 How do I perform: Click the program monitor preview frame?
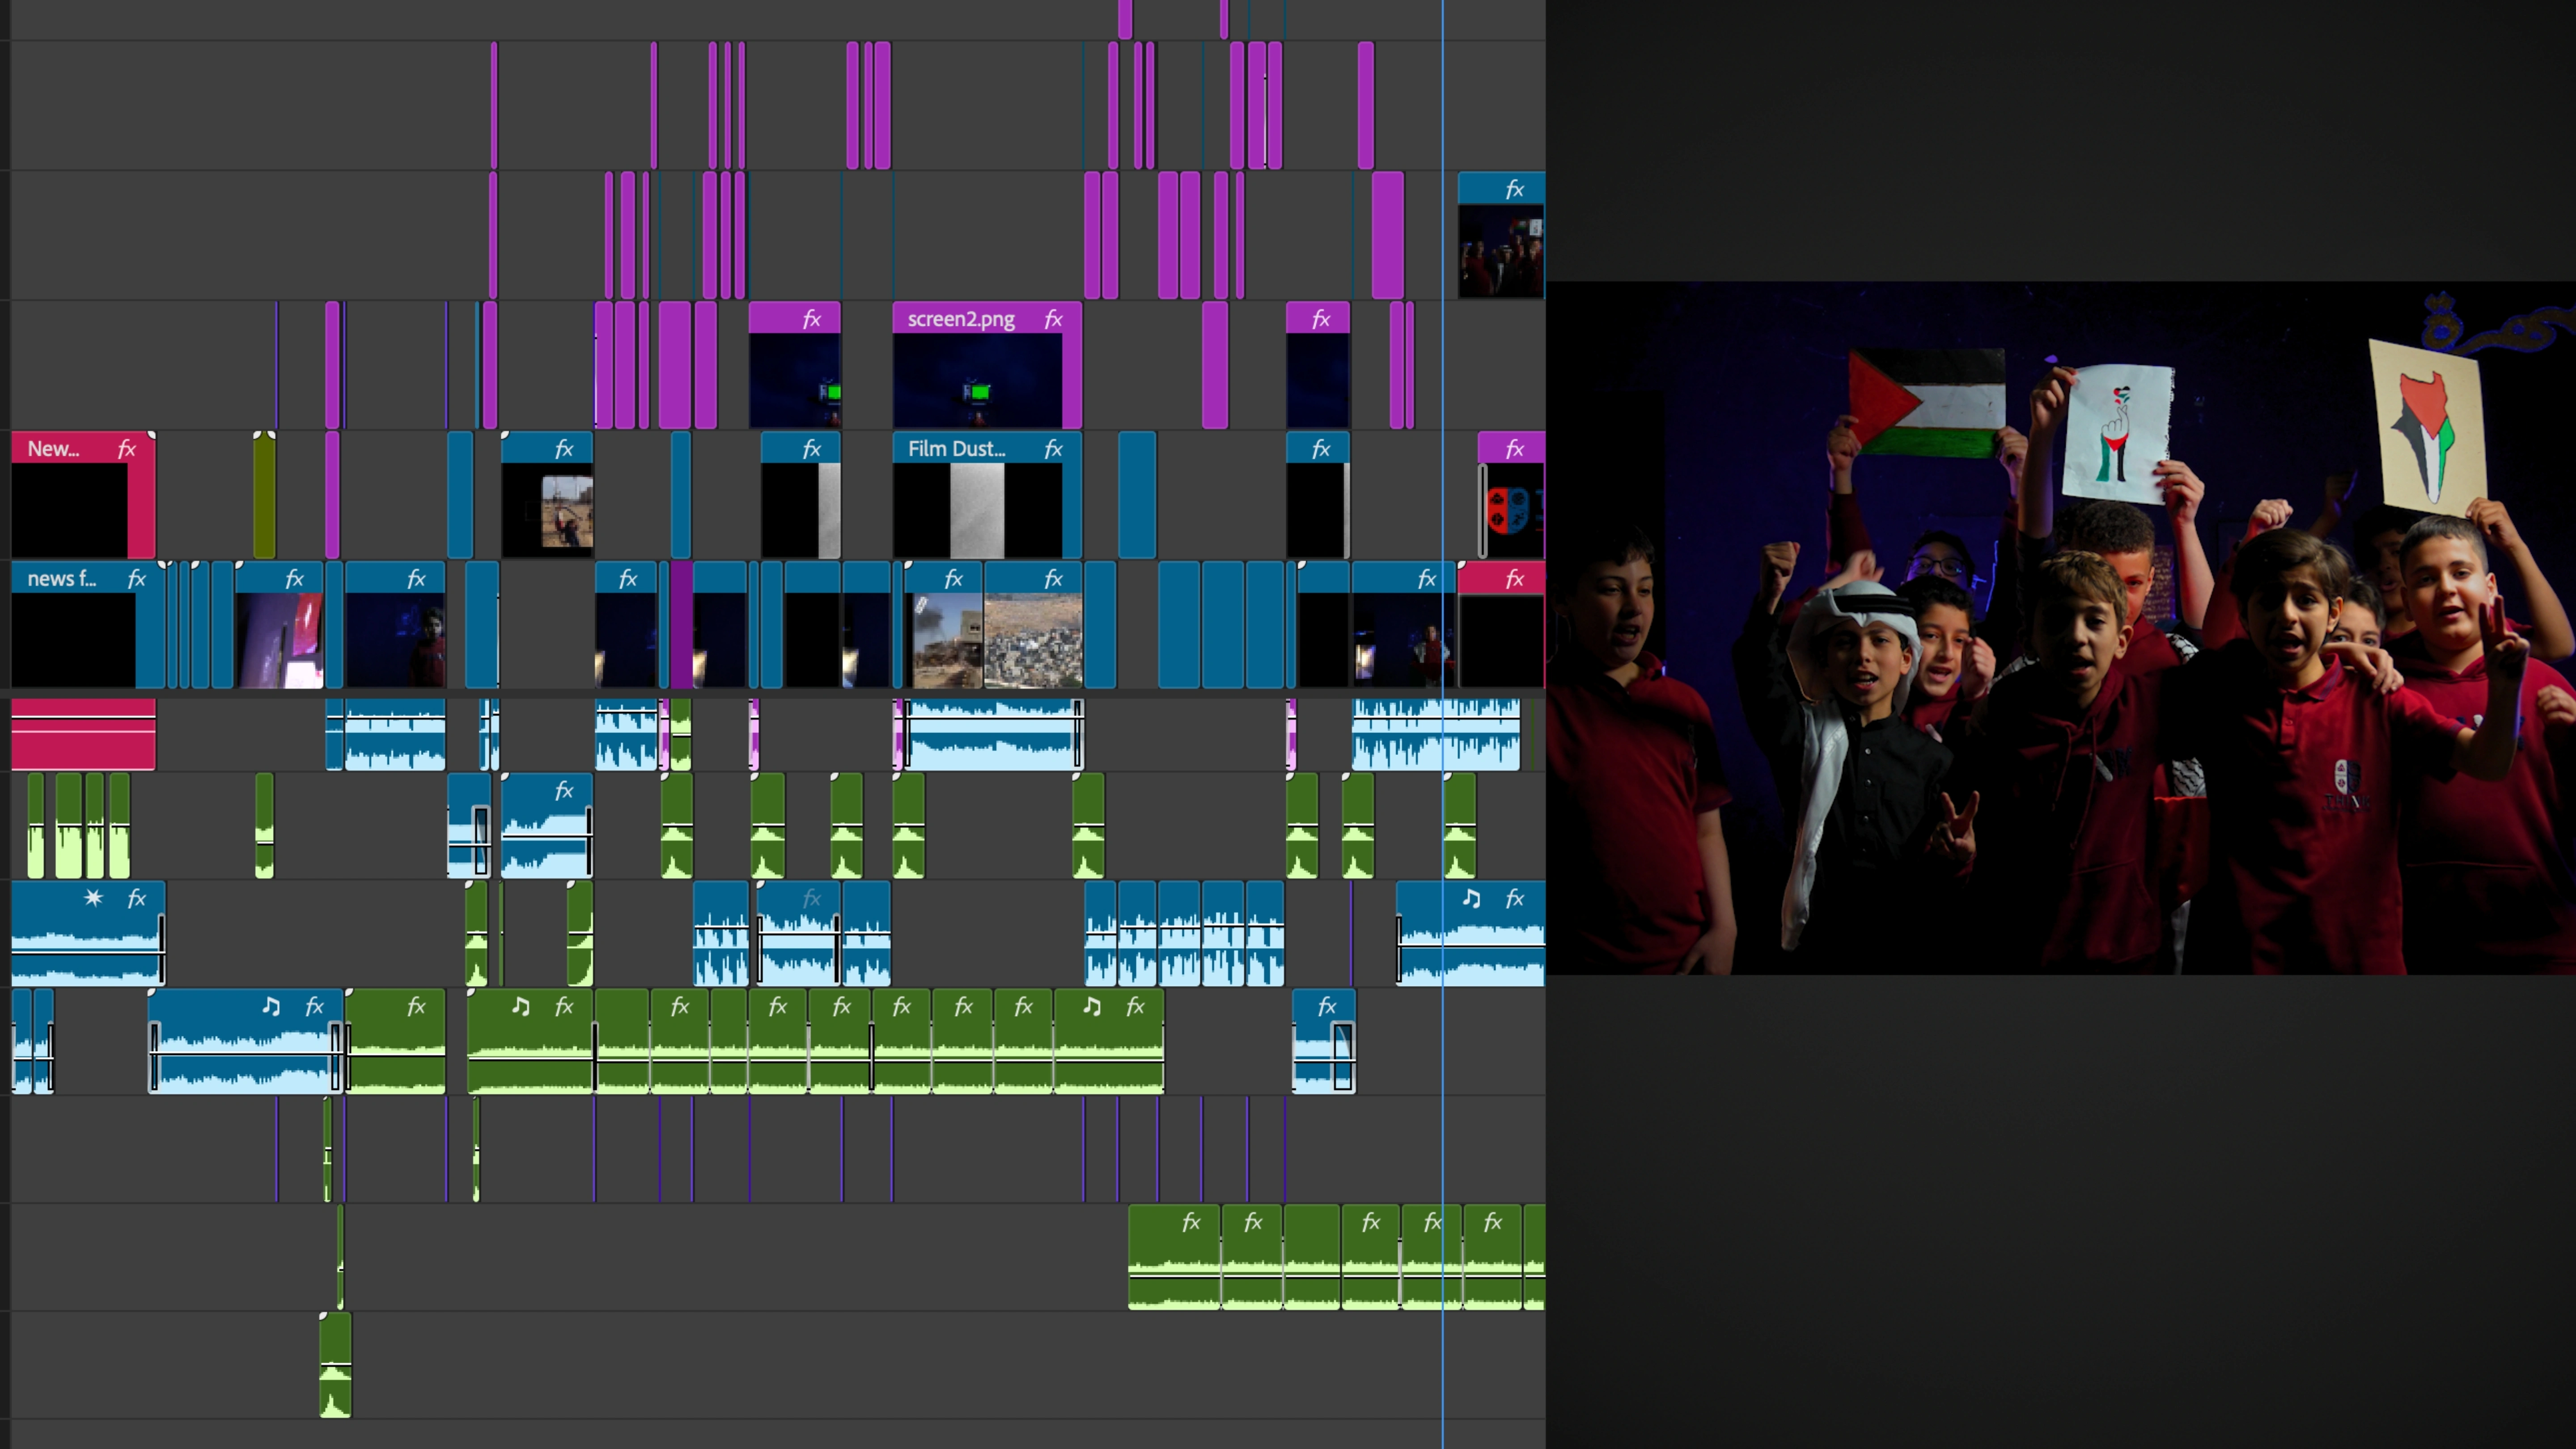coord(2060,628)
